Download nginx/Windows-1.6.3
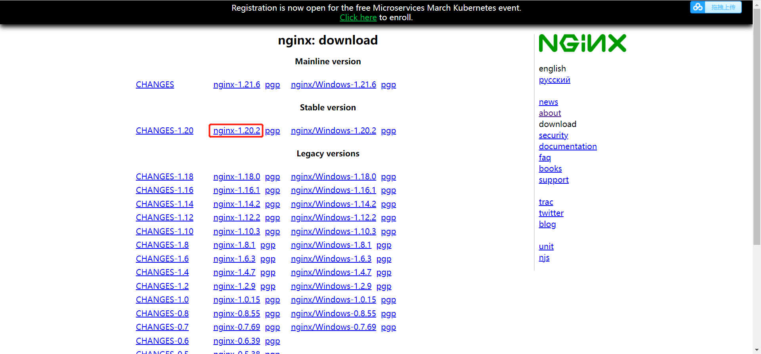761x354 pixels. click(x=331, y=259)
